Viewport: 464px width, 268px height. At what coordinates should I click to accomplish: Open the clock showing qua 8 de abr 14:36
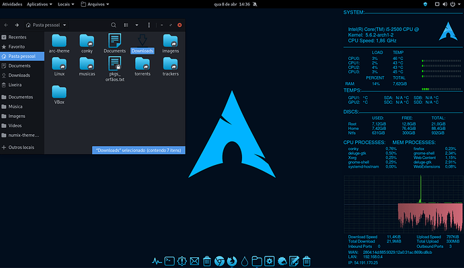coord(232,5)
